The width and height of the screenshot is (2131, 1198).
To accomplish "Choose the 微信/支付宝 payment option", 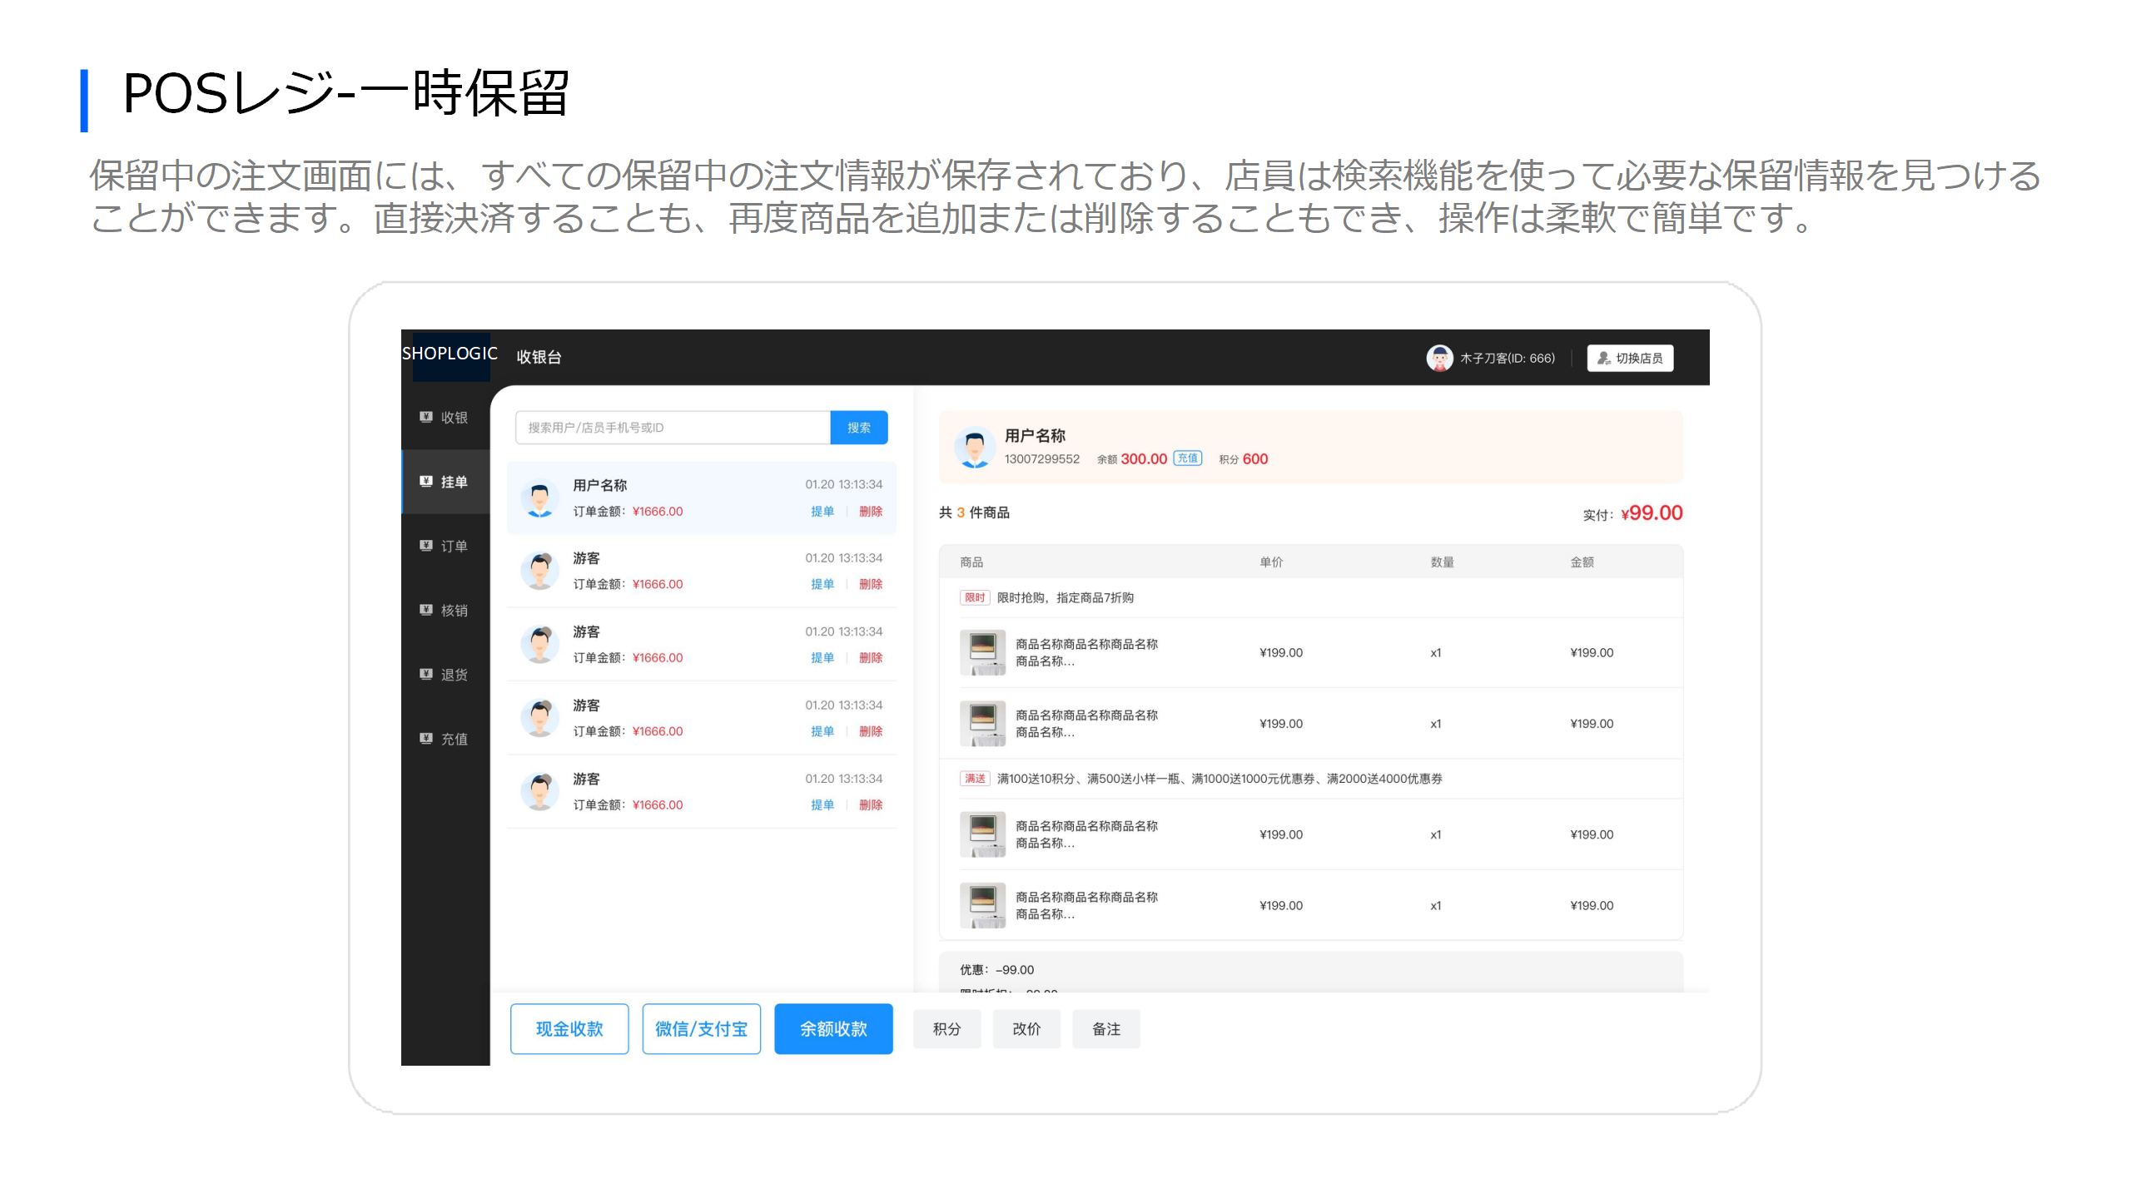I will 701,1029.
